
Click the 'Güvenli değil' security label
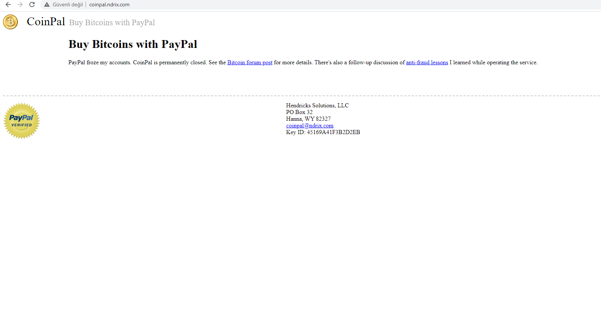click(x=68, y=4)
